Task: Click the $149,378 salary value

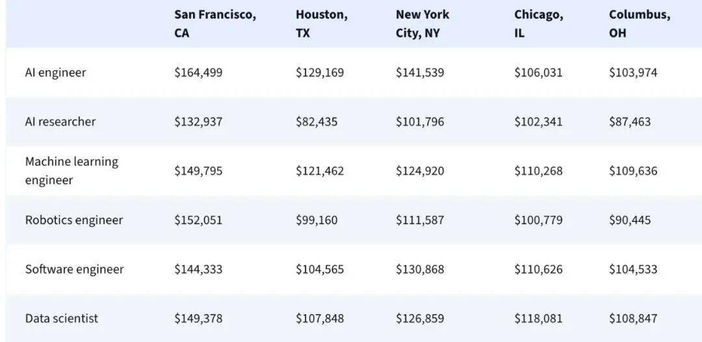Action: pos(198,319)
